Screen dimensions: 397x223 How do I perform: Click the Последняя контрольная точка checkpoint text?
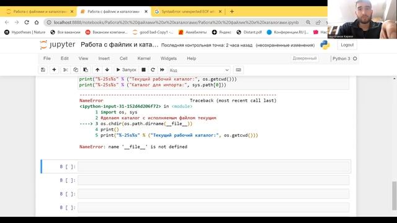[207, 45]
